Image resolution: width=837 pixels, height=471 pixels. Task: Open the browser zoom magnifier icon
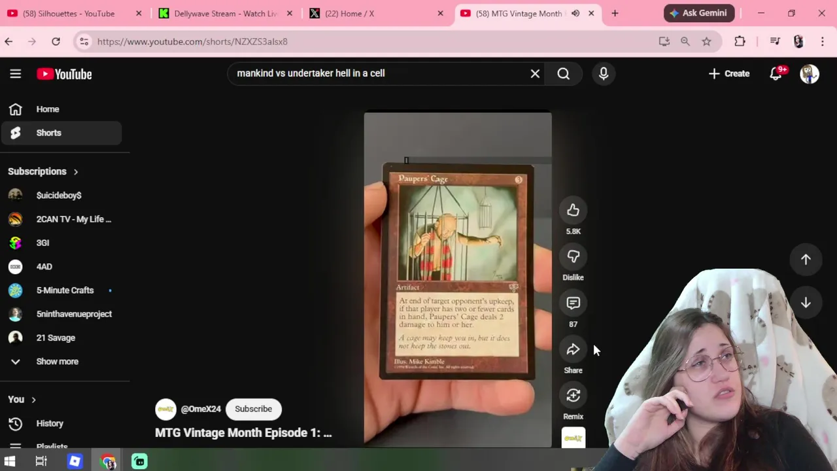tap(685, 41)
